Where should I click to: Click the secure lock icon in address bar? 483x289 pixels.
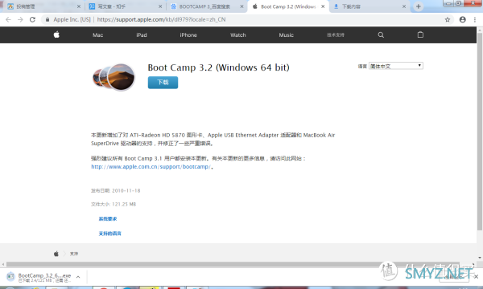[47, 19]
